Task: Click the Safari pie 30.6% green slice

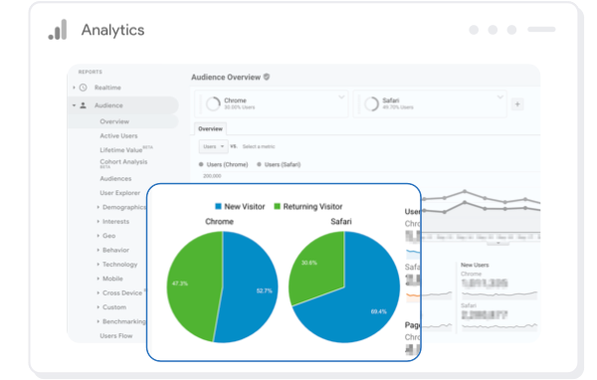Action: (318, 267)
